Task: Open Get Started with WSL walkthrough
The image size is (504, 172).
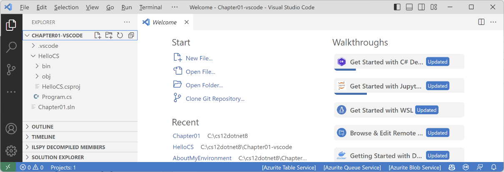Action: [399, 110]
